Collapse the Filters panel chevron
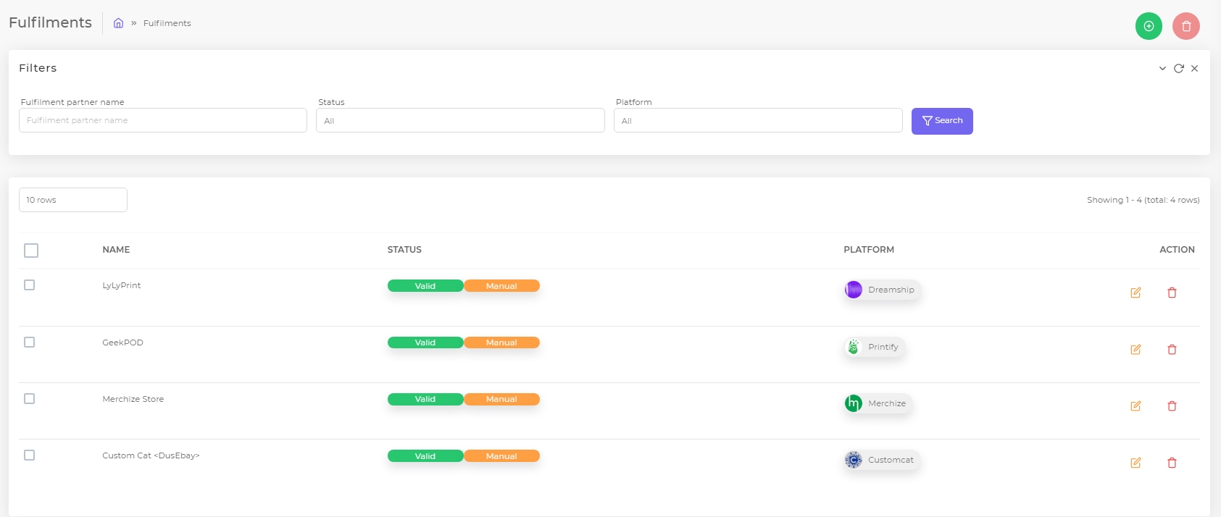1221x517 pixels. [1162, 68]
